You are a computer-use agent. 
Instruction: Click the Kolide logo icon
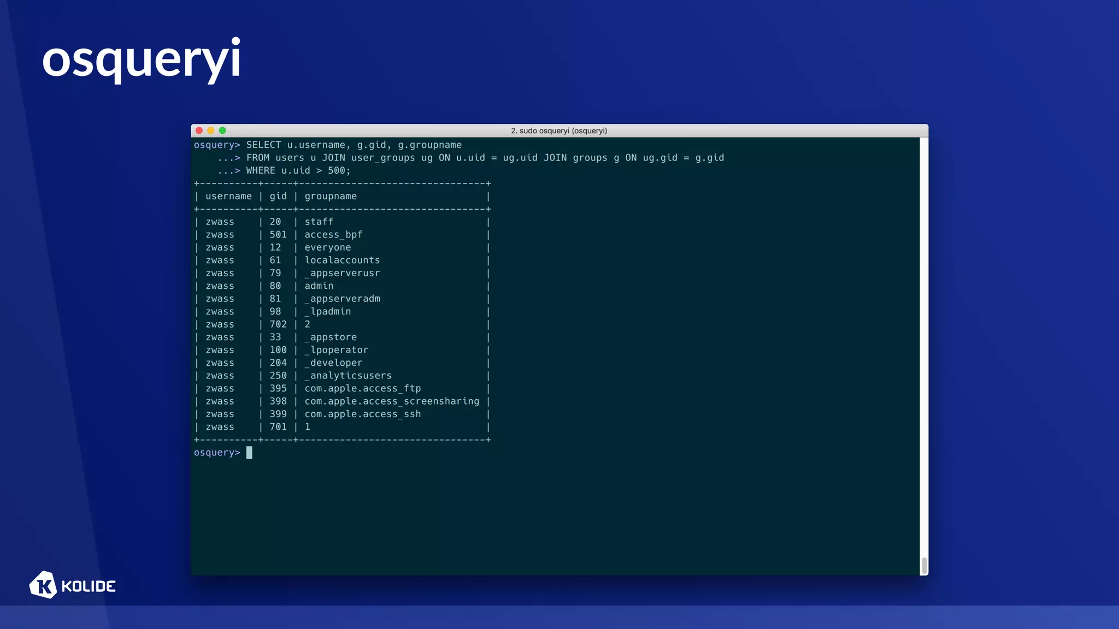point(43,585)
